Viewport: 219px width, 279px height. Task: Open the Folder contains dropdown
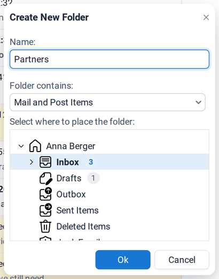pos(107,102)
